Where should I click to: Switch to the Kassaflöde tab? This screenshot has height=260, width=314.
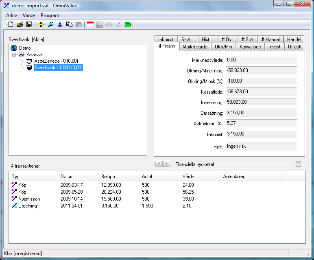250,47
